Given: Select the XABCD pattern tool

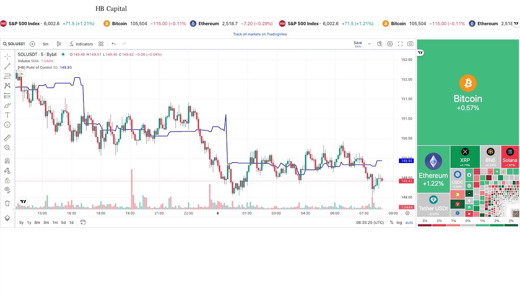Looking at the screenshot, I should click(7, 86).
